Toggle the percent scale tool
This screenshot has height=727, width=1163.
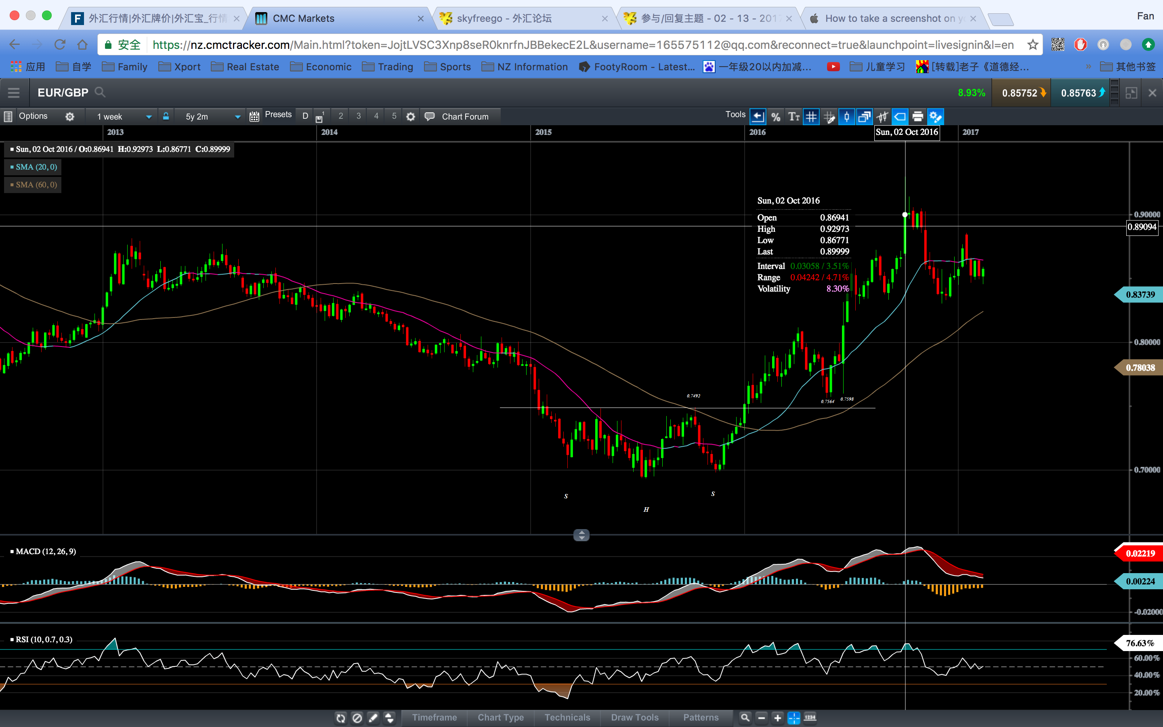(x=776, y=116)
